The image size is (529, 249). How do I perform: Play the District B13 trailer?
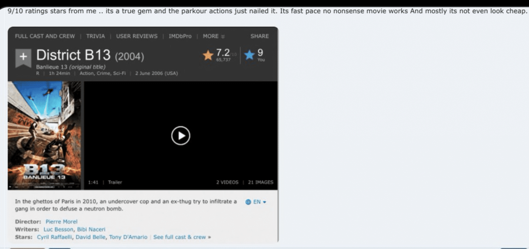coord(181,136)
